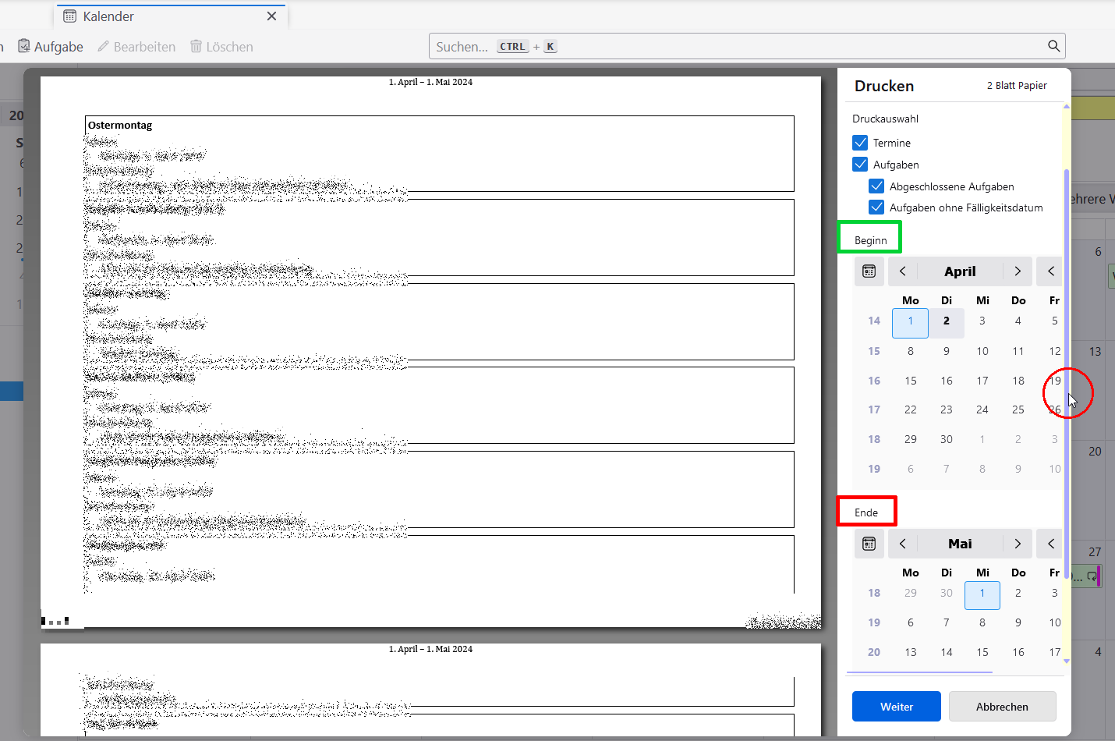Uncheck the Termine checkbox
The width and height of the screenshot is (1115, 741).
point(860,143)
